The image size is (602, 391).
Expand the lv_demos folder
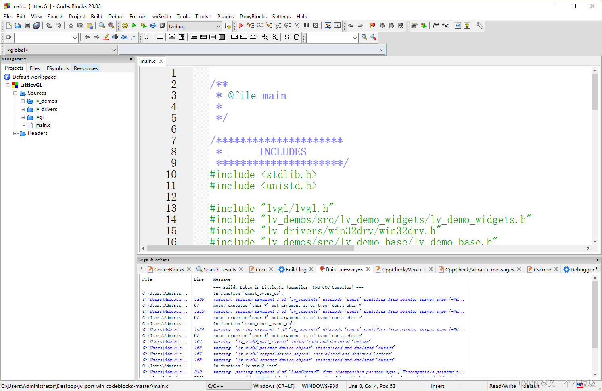23,101
